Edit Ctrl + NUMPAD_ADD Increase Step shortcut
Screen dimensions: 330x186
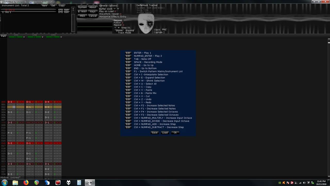pos(128,124)
